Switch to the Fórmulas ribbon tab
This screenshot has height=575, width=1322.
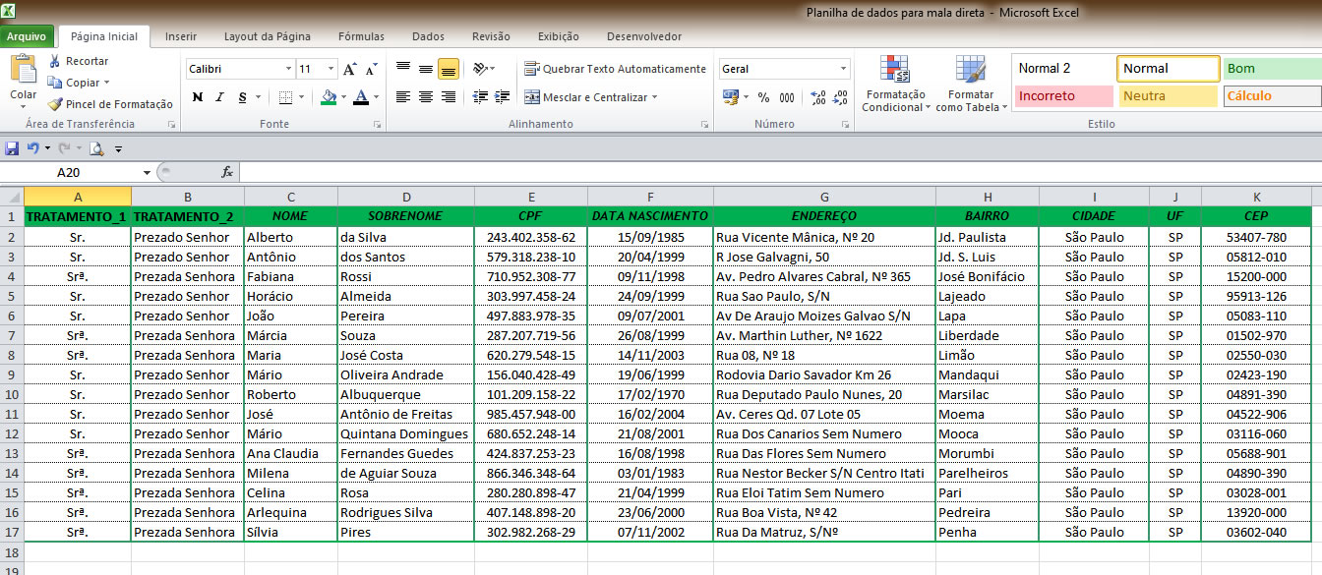pyautogui.click(x=360, y=35)
